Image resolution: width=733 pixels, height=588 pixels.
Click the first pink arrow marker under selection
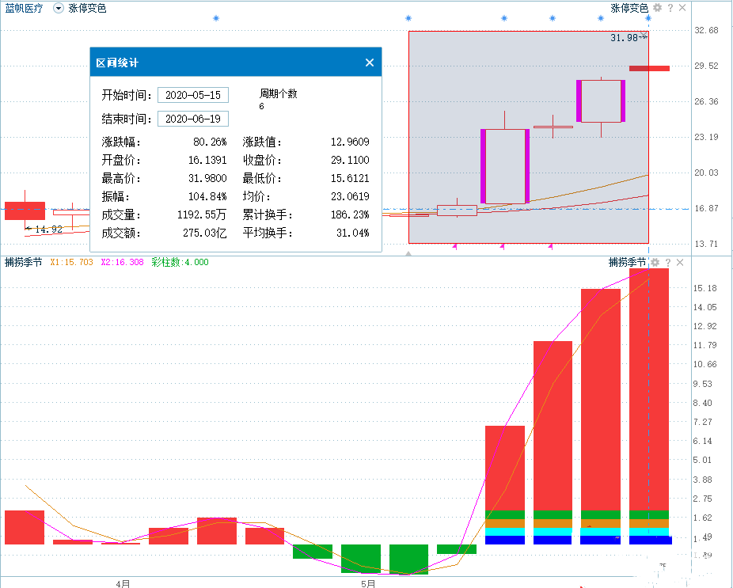click(455, 246)
